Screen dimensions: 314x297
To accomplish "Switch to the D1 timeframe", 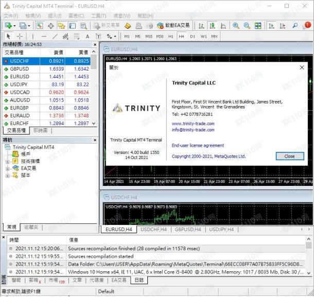I will (193, 37).
